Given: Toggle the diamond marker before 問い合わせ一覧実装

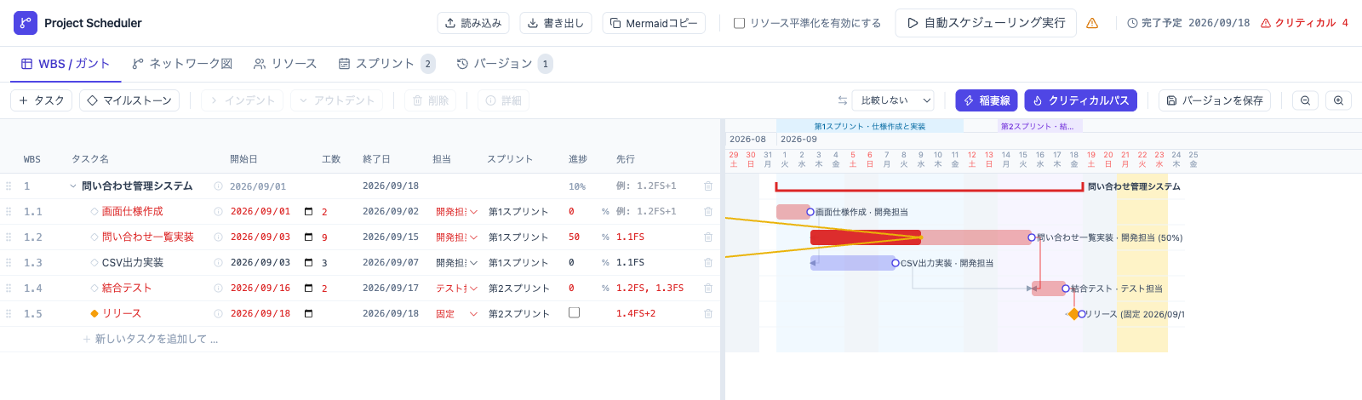Looking at the screenshot, I should pyautogui.click(x=94, y=237).
